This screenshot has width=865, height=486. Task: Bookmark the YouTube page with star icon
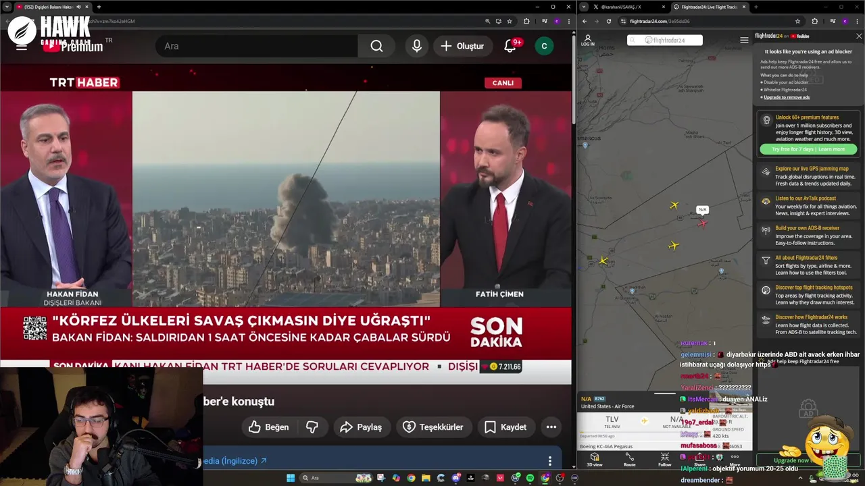(510, 21)
